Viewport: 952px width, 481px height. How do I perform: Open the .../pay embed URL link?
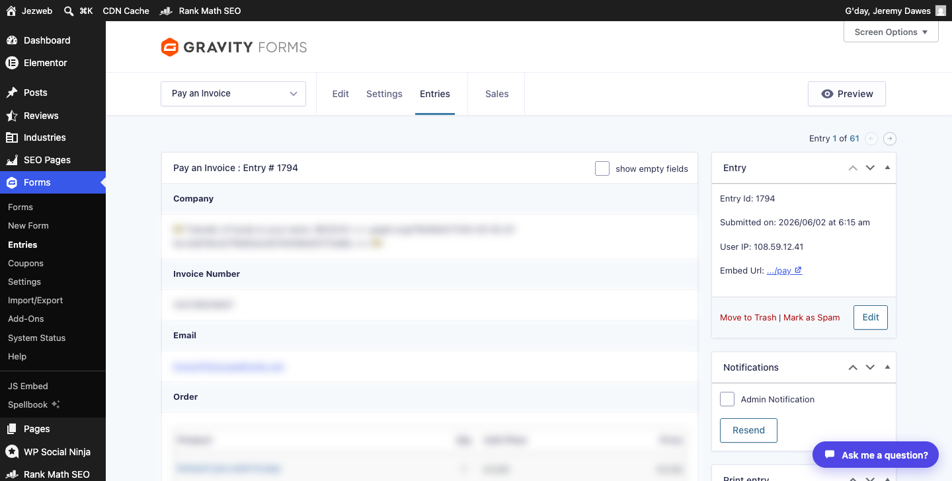pos(779,271)
